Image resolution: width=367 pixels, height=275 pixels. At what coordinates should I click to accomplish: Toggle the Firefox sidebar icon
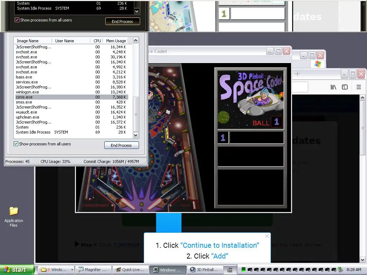(x=345, y=87)
